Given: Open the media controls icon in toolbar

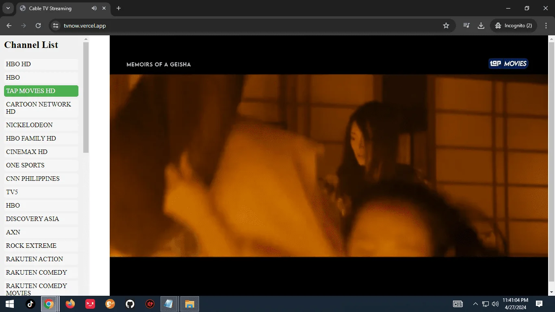Looking at the screenshot, I should tap(466, 26).
